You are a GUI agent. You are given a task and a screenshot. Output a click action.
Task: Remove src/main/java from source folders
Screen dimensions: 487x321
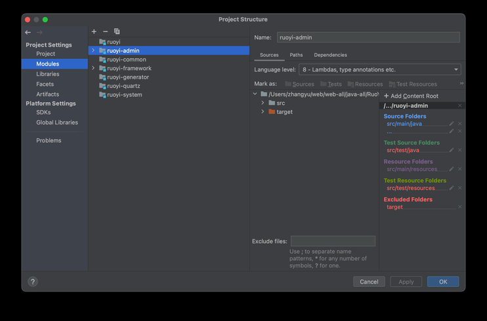click(459, 124)
